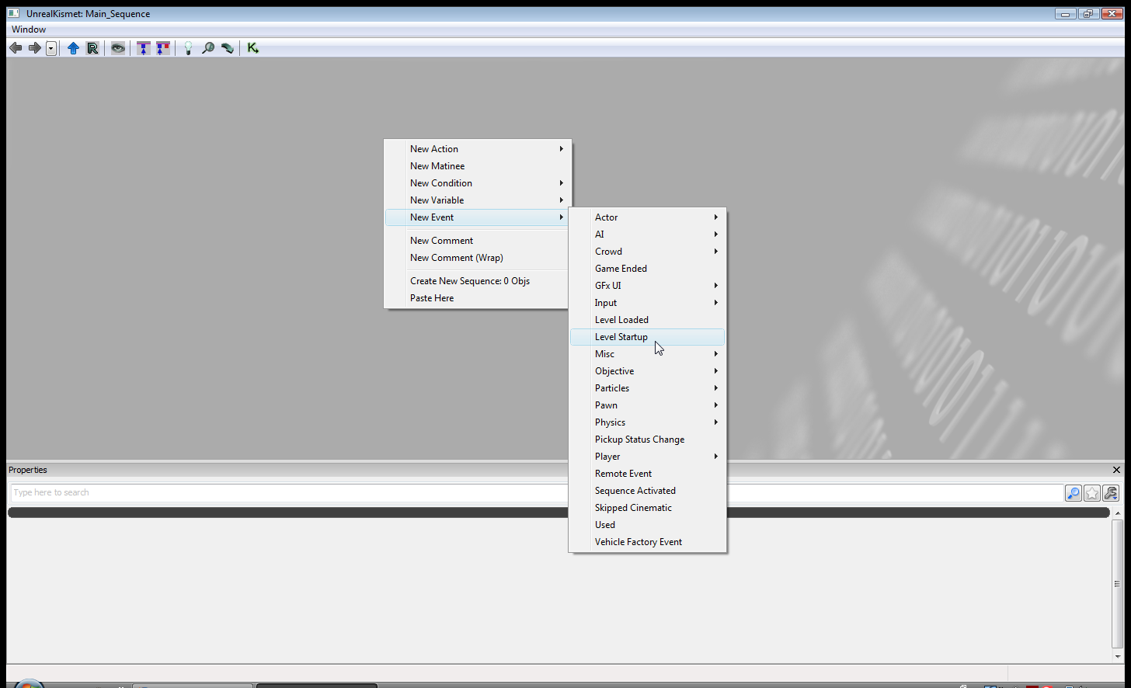Click the Properties search field
Viewport: 1131px width, 688px height.
[x=537, y=492]
